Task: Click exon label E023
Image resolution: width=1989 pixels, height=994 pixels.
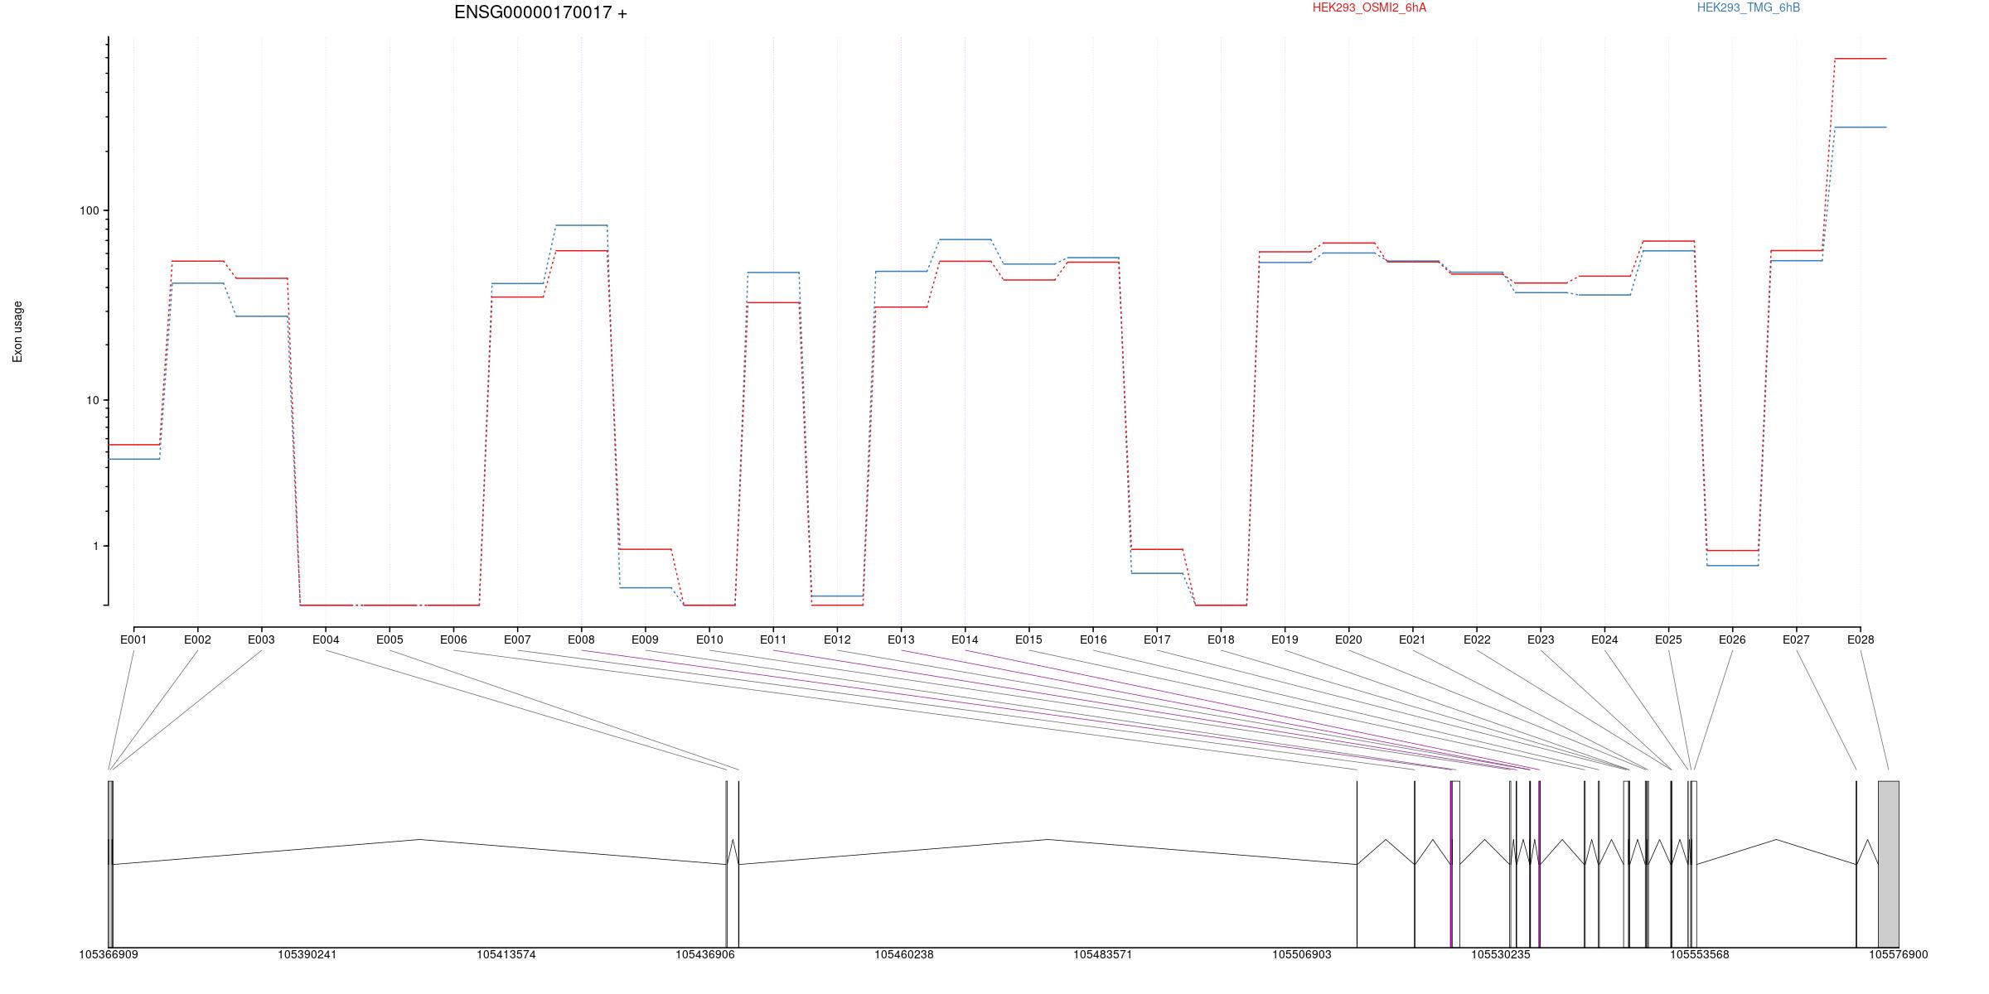Action: point(1541,639)
